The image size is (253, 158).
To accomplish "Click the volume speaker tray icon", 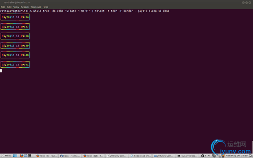I will pos(219,156).
